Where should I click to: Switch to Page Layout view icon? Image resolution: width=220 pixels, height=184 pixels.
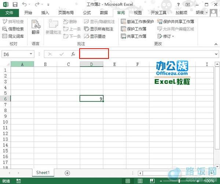(140, 181)
